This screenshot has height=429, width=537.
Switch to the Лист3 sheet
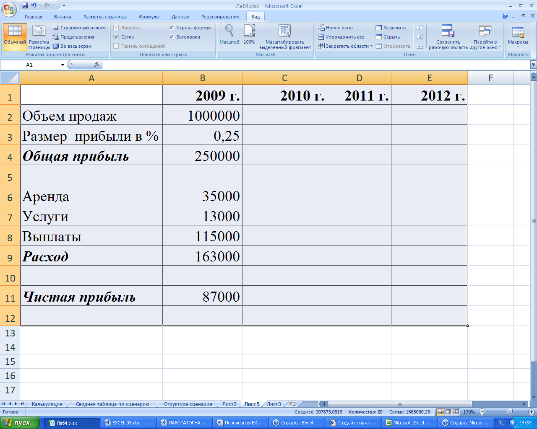(x=274, y=404)
